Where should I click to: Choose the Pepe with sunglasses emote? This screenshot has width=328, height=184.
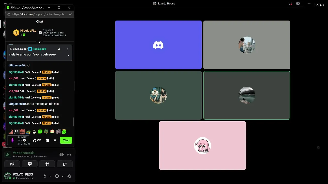46,132
